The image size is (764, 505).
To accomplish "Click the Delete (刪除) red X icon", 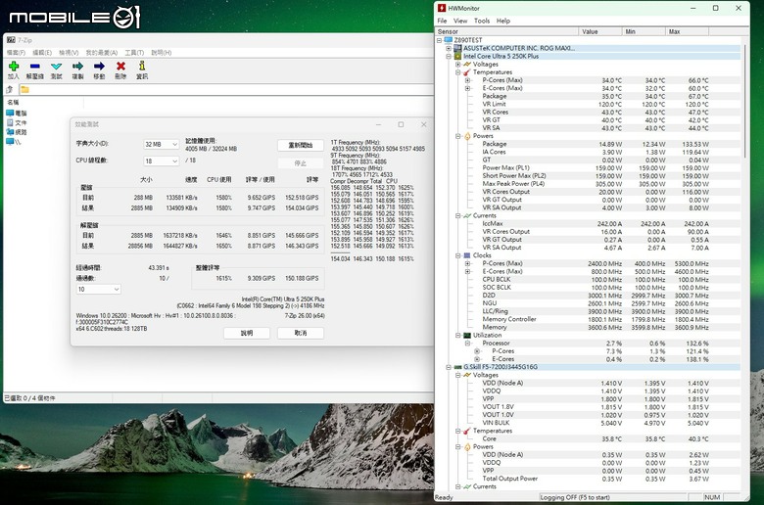I will click(120, 67).
